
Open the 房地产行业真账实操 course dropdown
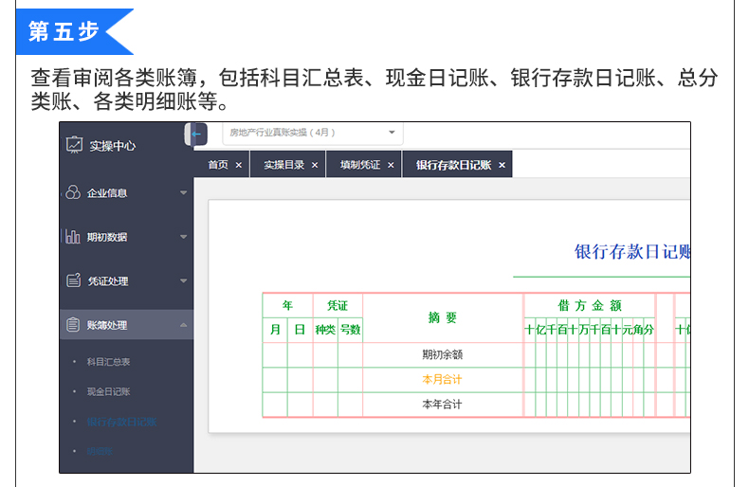[313, 133]
